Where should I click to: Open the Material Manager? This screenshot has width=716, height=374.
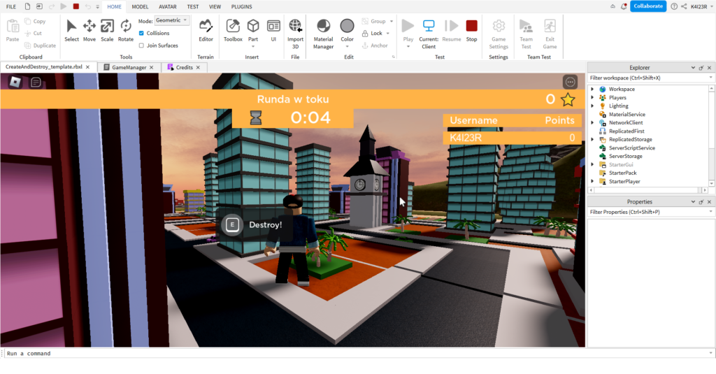(323, 34)
